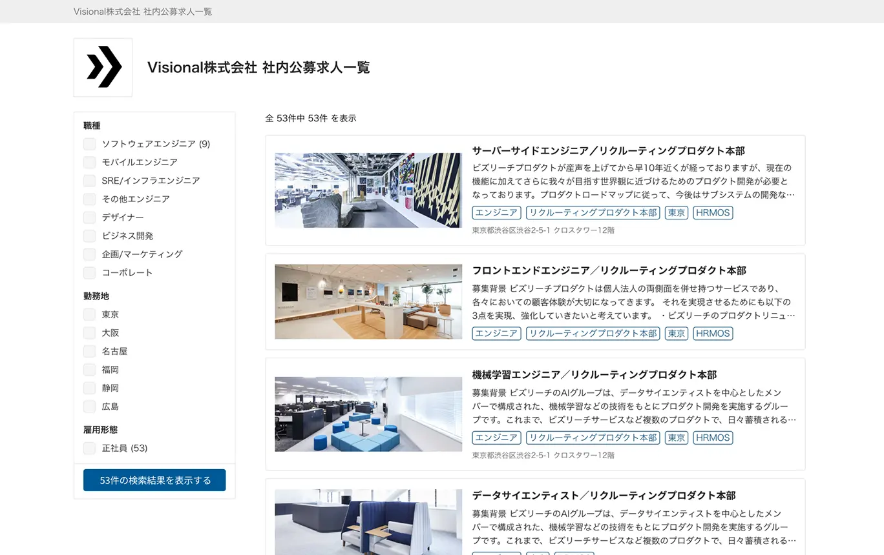The height and width of the screenshot is (555, 884).
Task: Toggle the コーポレート checkbox
Action: 89,272
